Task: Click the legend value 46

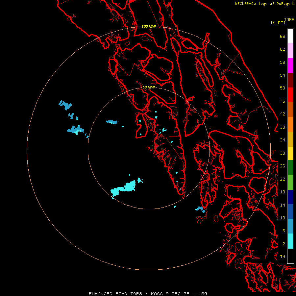Action: 283,101
